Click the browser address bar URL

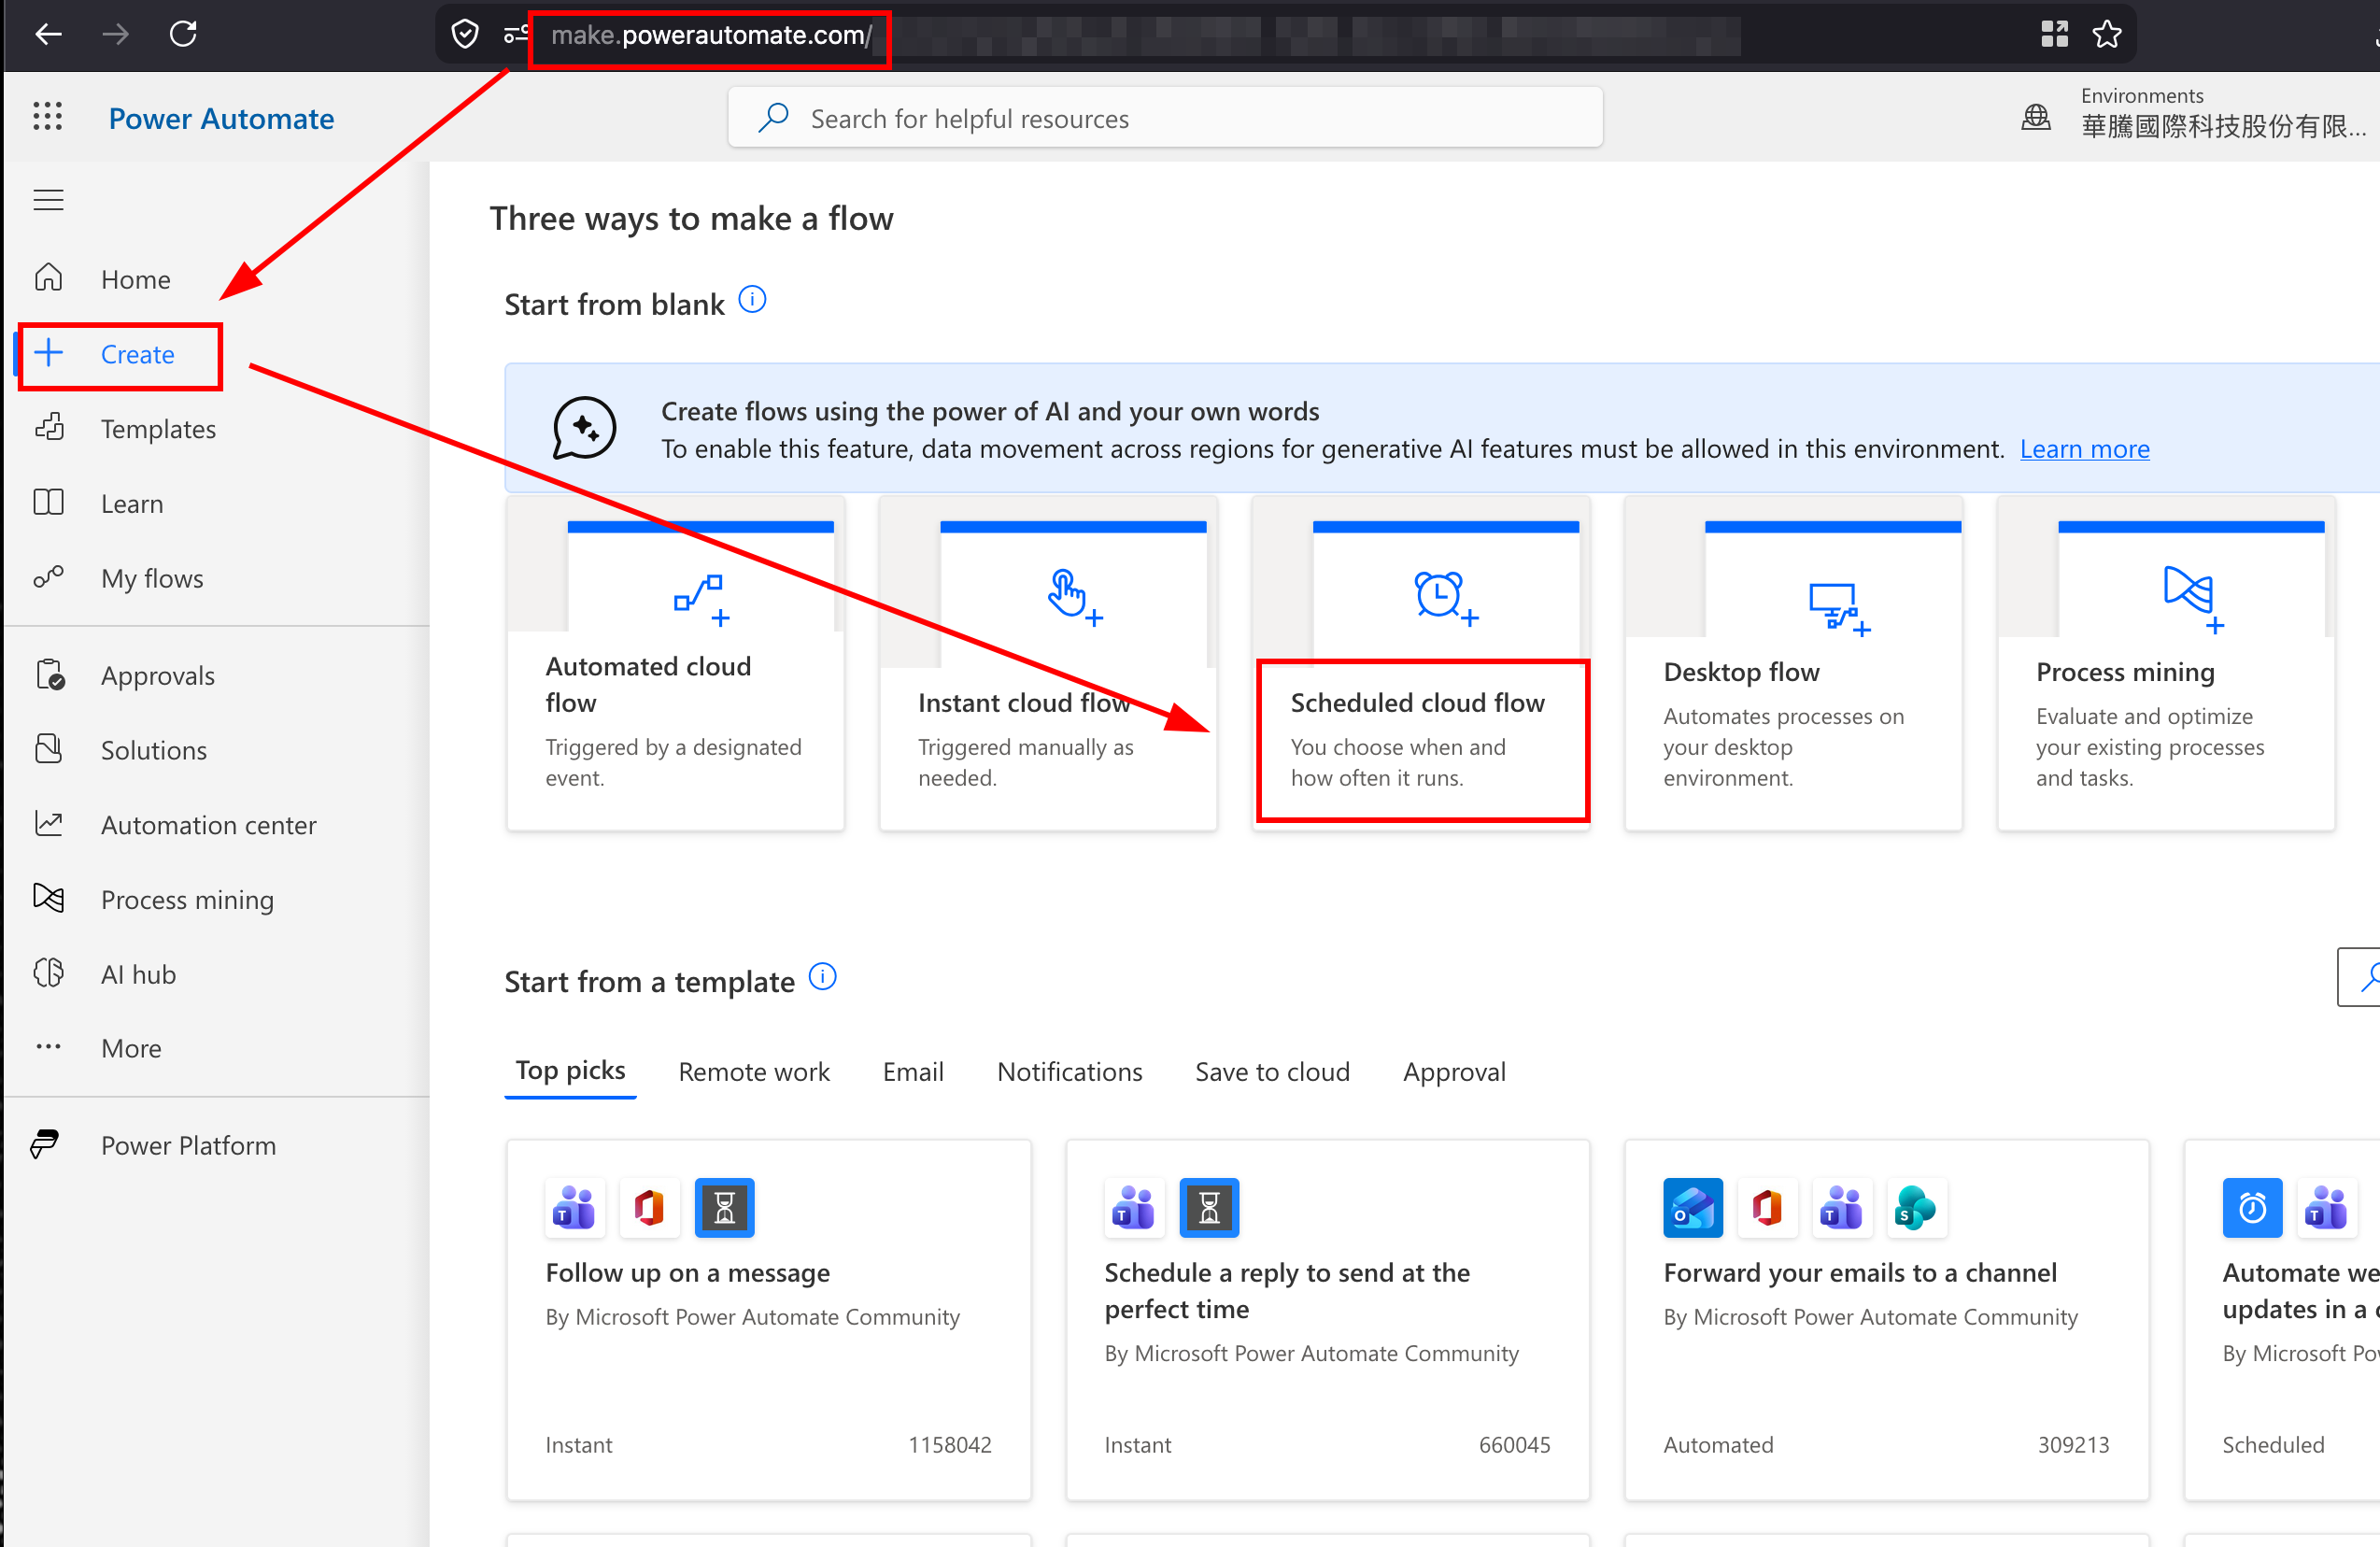(711, 35)
